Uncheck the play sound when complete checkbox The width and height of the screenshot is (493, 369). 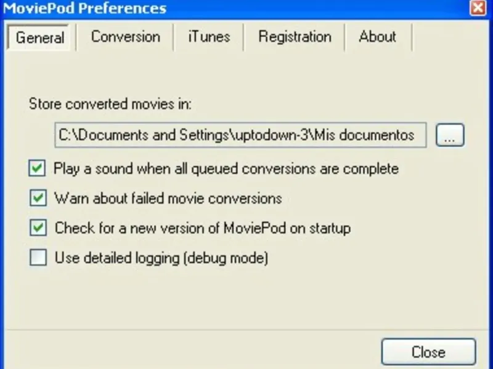38,169
